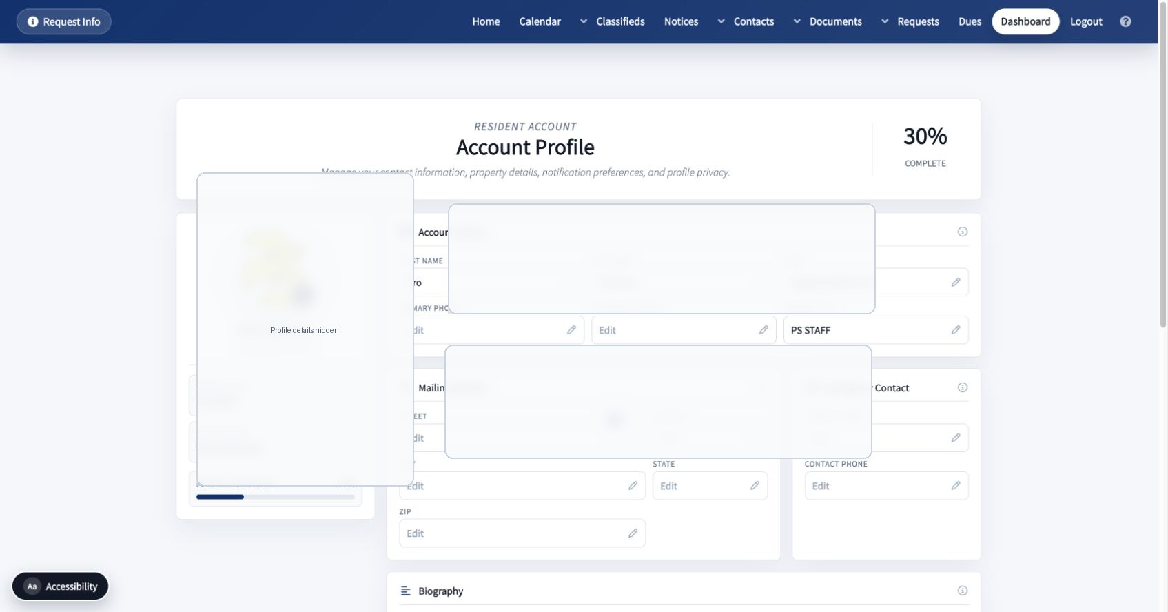Screen dimensions: 1168x612
Task: Click Logout in the navigation bar
Action: tap(1086, 21)
